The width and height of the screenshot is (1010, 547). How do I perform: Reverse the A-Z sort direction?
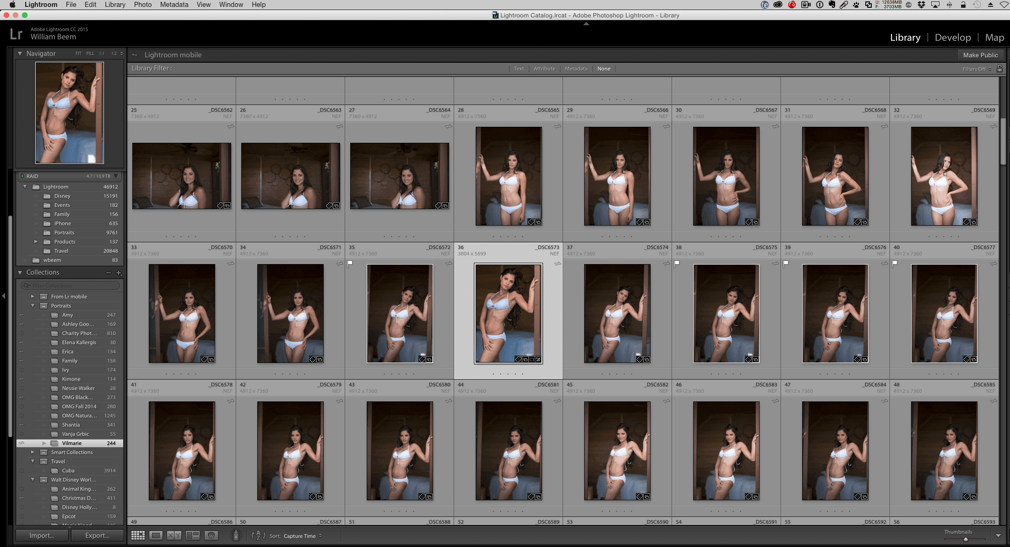coord(258,535)
